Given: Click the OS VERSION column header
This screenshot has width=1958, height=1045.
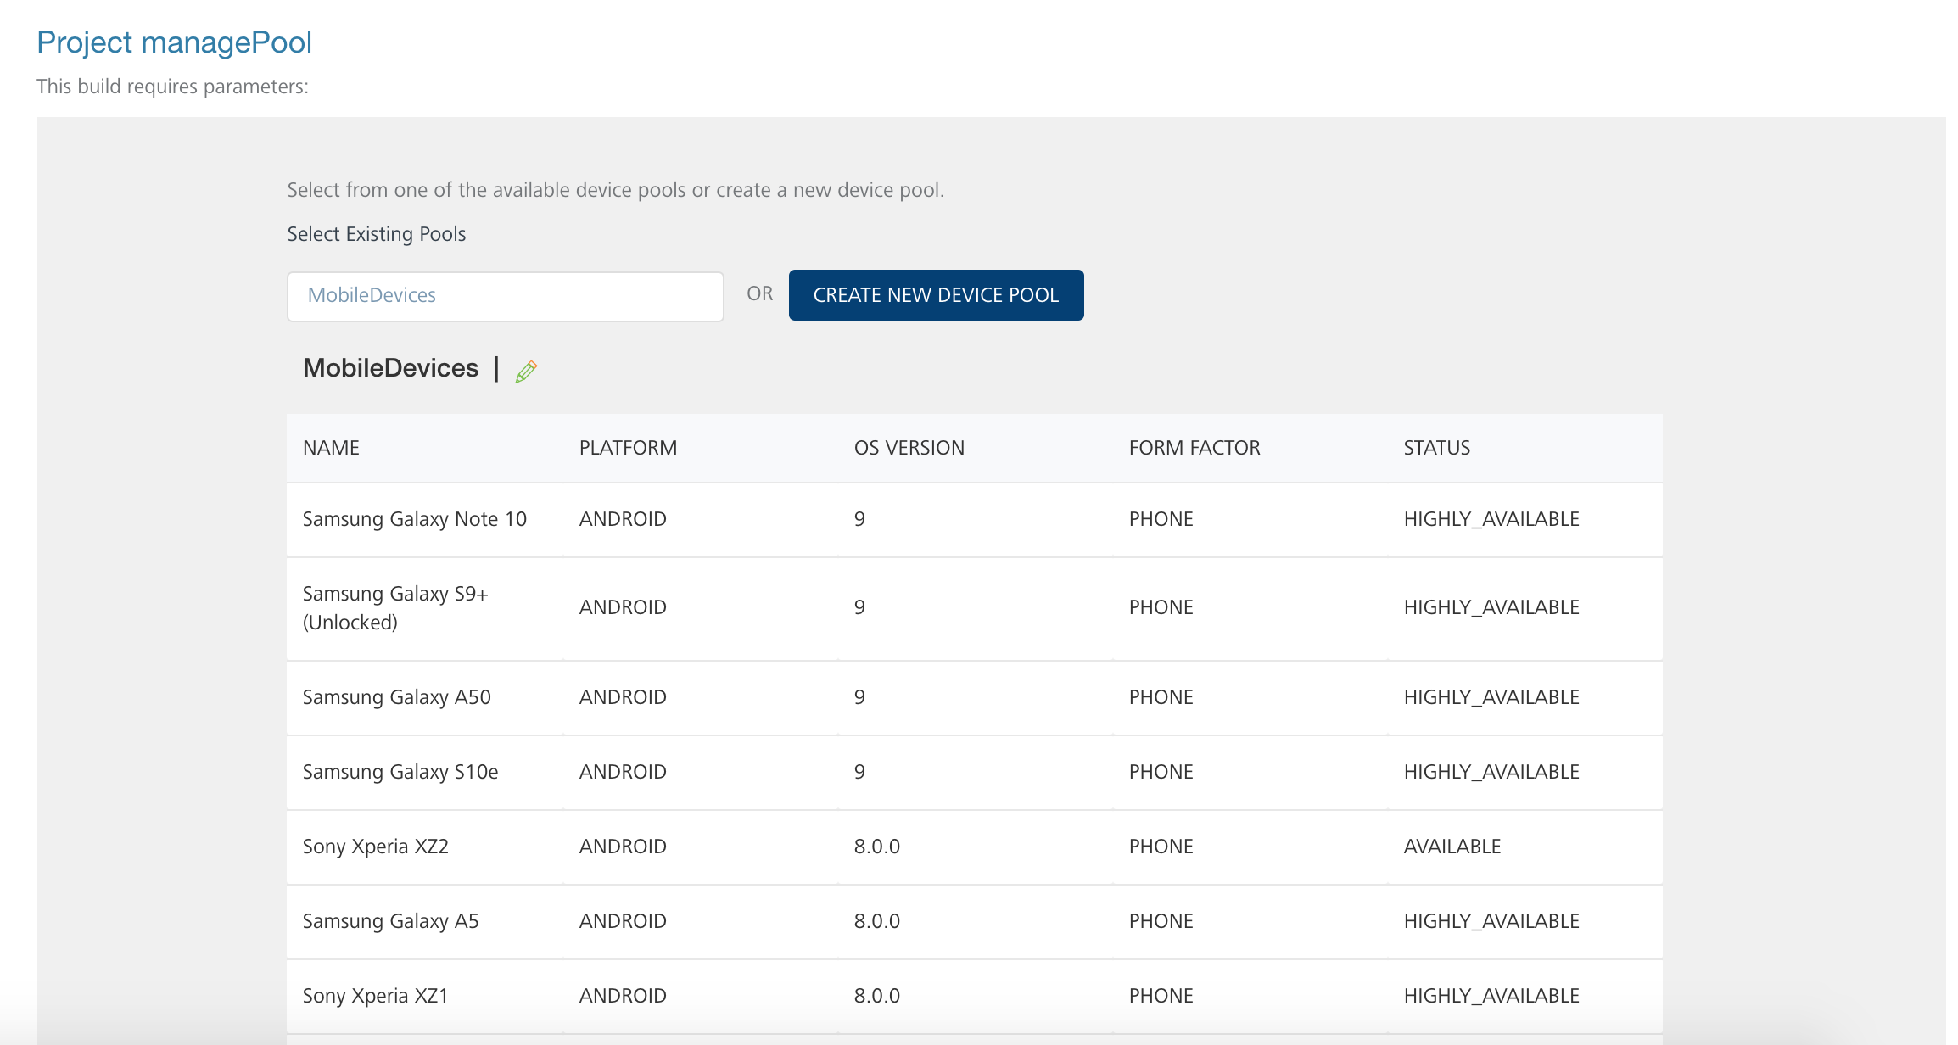Looking at the screenshot, I should (x=909, y=448).
